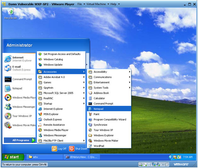The width and height of the screenshot is (198, 168).
Task: Expand the Gpg4win submenu arrow
Action: (x=84, y=87)
